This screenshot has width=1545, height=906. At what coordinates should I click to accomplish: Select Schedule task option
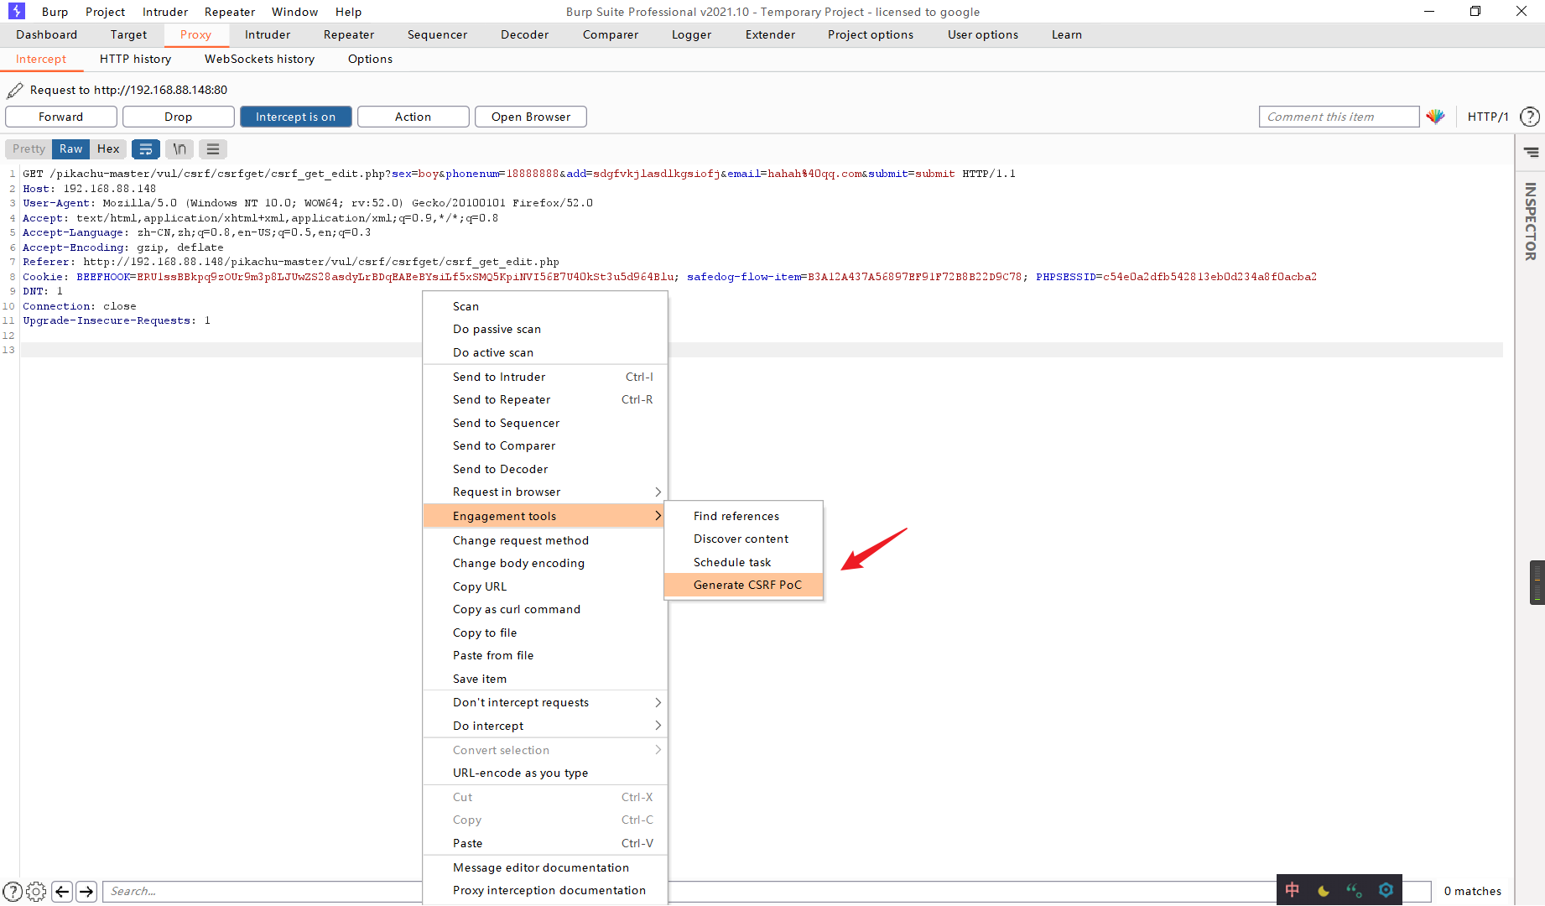click(x=744, y=562)
